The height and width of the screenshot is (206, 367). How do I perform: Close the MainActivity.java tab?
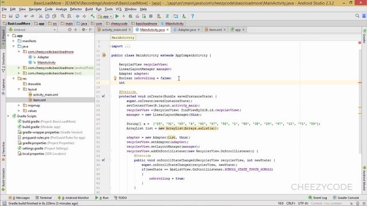click(167, 30)
